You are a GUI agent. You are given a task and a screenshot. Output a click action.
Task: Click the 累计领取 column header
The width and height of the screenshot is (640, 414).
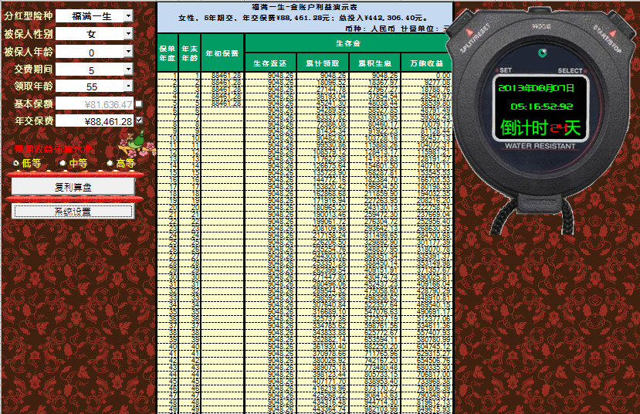323,63
